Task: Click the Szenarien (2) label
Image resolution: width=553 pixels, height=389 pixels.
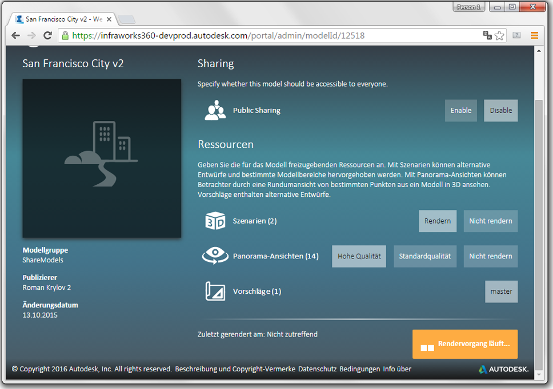Action: pyautogui.click(x=255, y=221)
